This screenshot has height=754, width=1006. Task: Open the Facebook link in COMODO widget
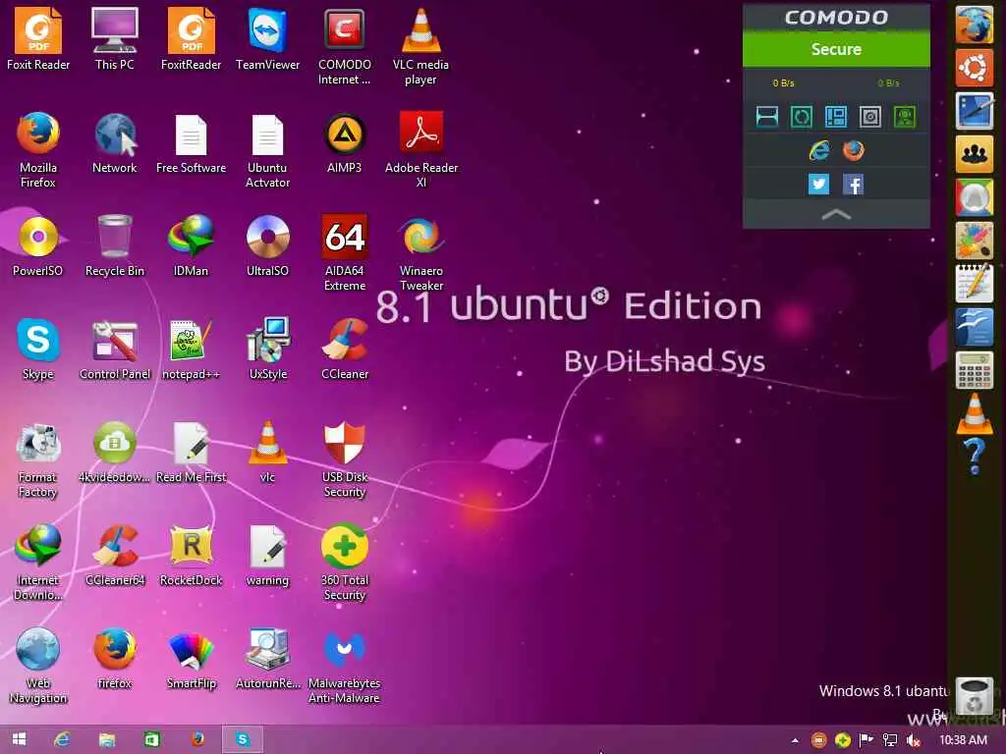click(x=854, y=185)
